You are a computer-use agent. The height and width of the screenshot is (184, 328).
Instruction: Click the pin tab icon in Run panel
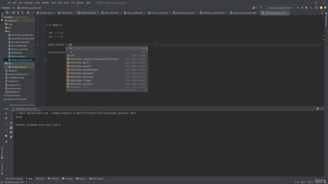click(6, 142)
